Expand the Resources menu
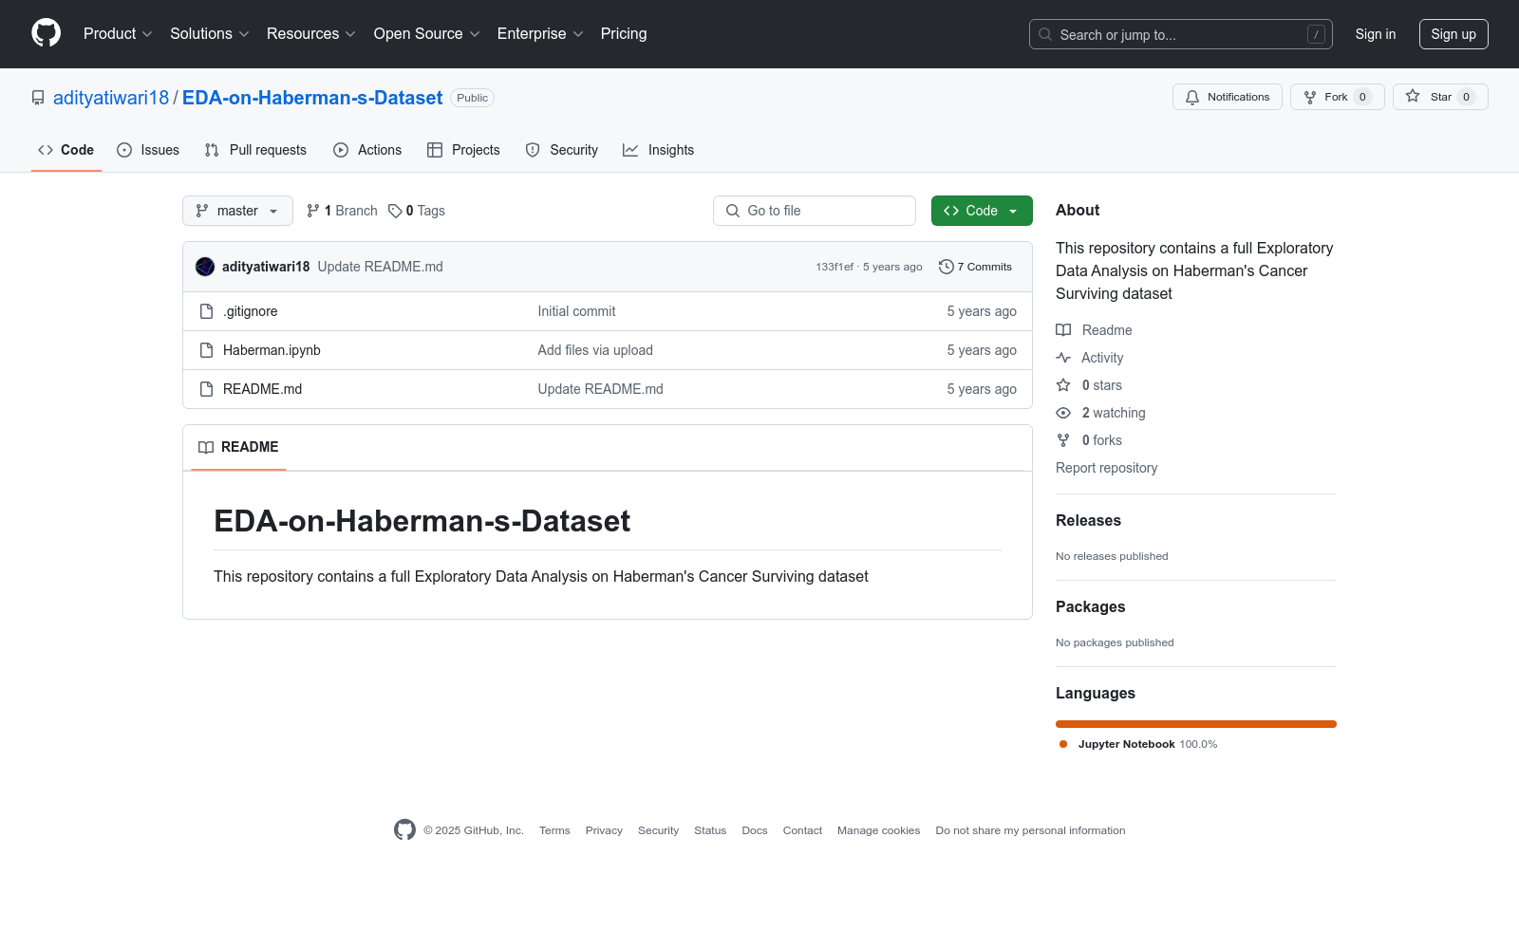This screenshot has width=1519, height=949. 311,33
